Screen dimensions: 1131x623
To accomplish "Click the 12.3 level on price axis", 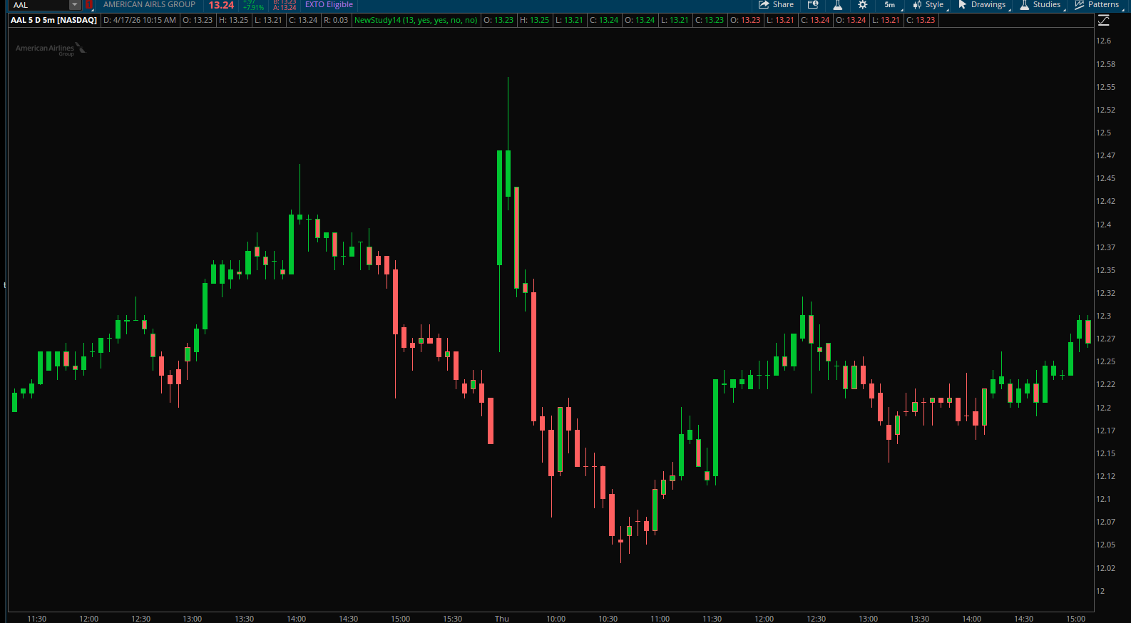I will (x=1103, y=316).
